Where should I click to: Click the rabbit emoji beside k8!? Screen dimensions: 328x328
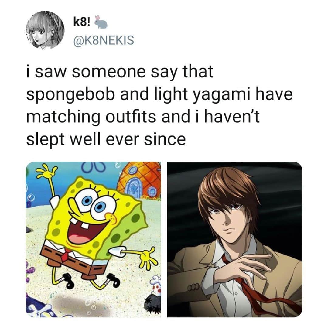click(x=101, y=22)
